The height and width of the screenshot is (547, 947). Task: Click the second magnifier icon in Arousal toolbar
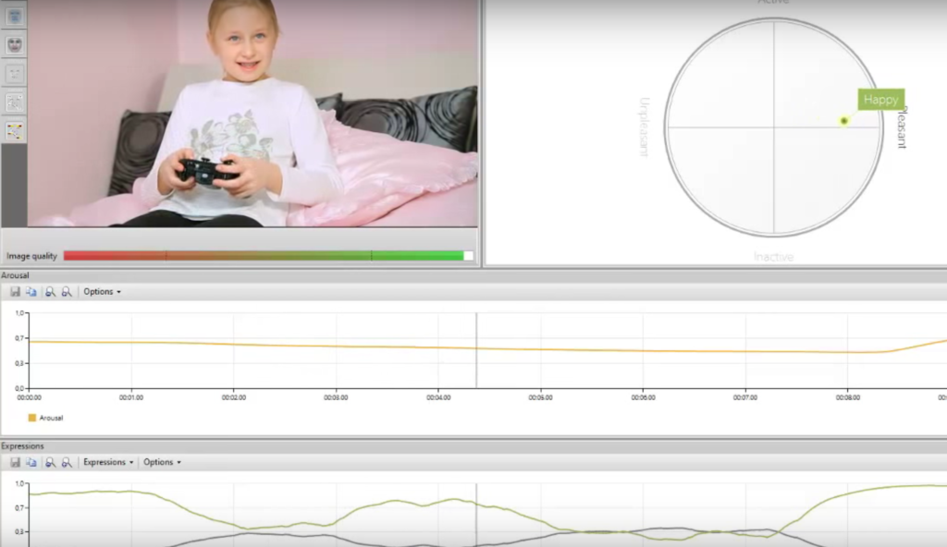point(67,292)
